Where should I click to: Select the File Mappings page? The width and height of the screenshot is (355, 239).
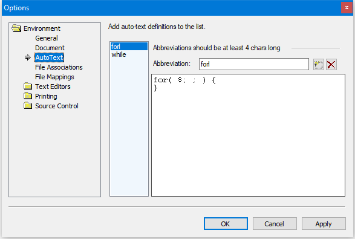[54, 77]
